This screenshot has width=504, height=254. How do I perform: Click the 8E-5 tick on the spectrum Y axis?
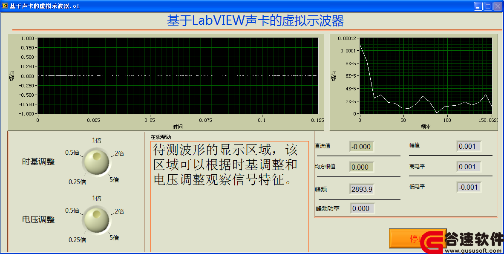point(351,63)
